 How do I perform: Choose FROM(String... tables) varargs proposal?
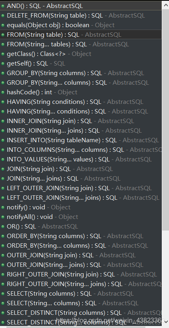pos(81,44)
